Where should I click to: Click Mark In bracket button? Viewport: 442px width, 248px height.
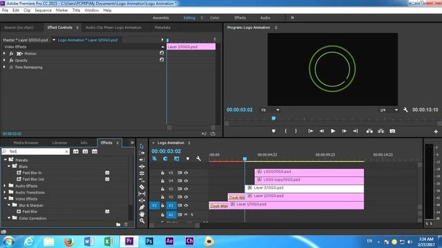(x=285, y=131)
